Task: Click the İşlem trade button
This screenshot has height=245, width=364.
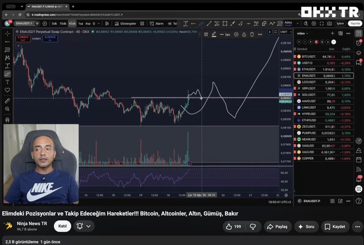Action: (x=340, y=24)
